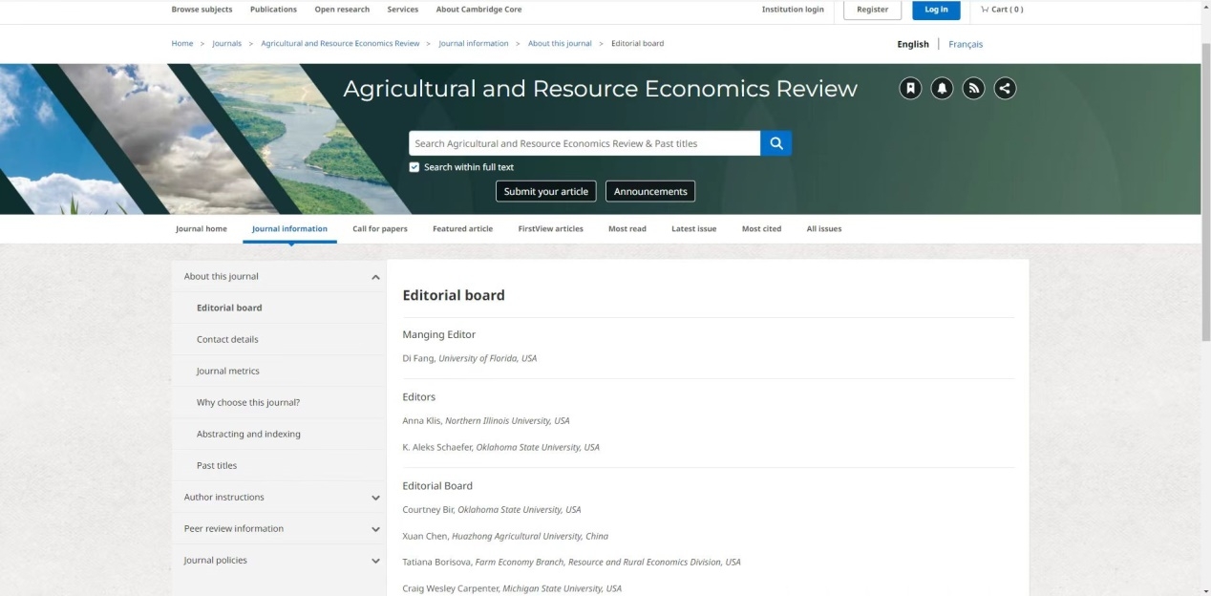
Task: Switch language to Français
Action: pos(966,45)
